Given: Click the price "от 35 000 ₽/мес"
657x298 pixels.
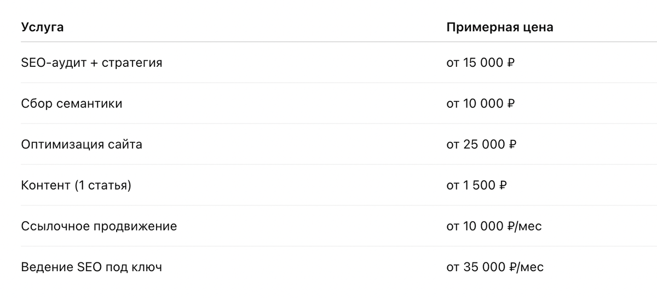Looking at the screenshot, I should pyautogui.click(x=495, y=267).
